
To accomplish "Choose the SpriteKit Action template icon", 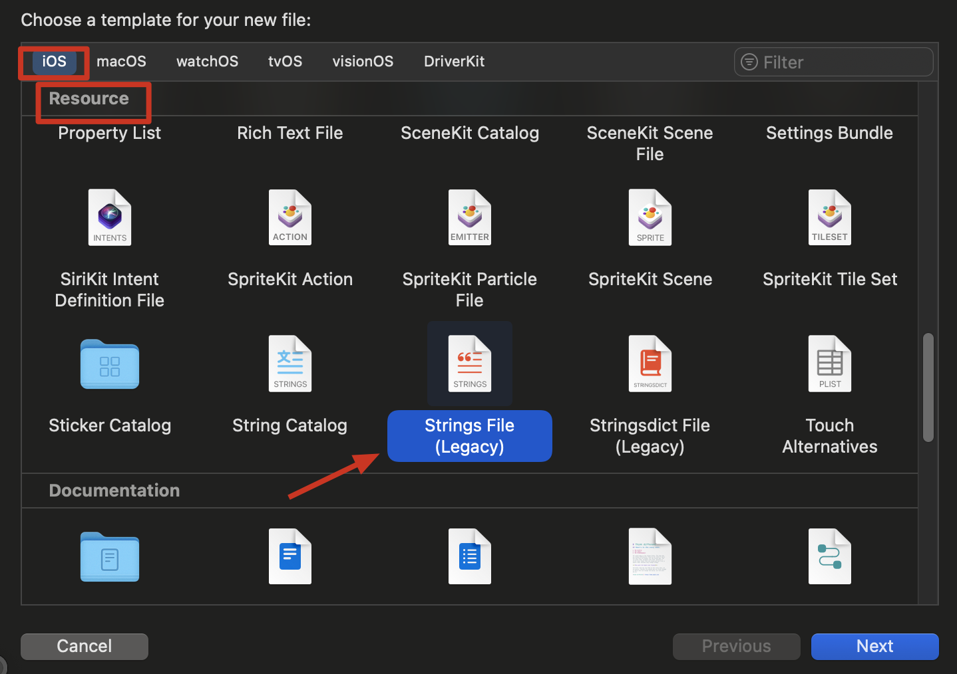I will click(x=290, y=217).
